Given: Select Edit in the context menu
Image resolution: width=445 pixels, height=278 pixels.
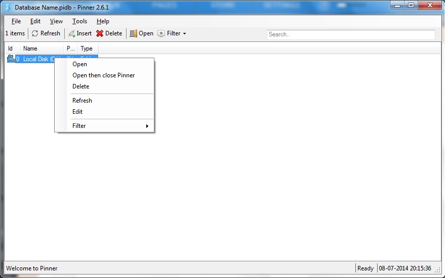Looking at the screenshot, I should 77,112.
